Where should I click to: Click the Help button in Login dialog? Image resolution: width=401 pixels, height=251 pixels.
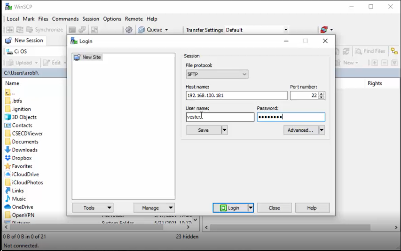point(312,208)
